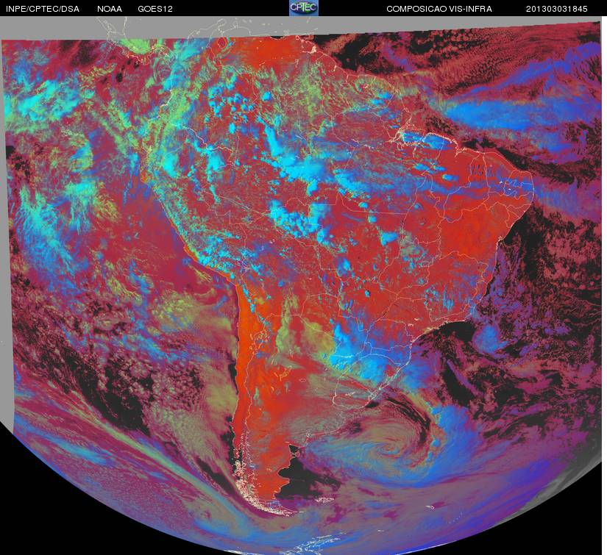Click the GOES12 satellite label
This screenshot has width=607, height=555.
[155, 9]
